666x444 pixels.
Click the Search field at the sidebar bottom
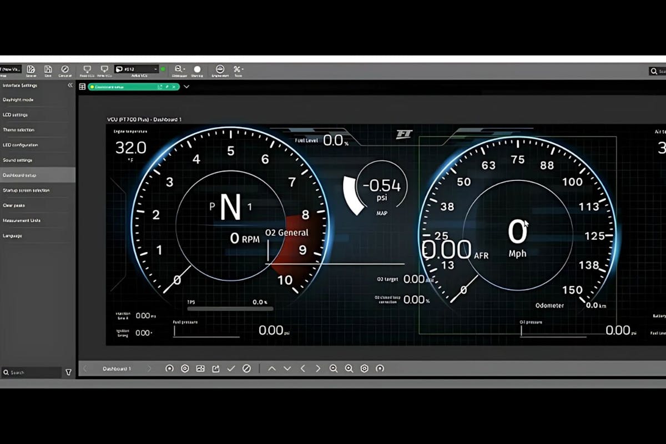point(31,372)
